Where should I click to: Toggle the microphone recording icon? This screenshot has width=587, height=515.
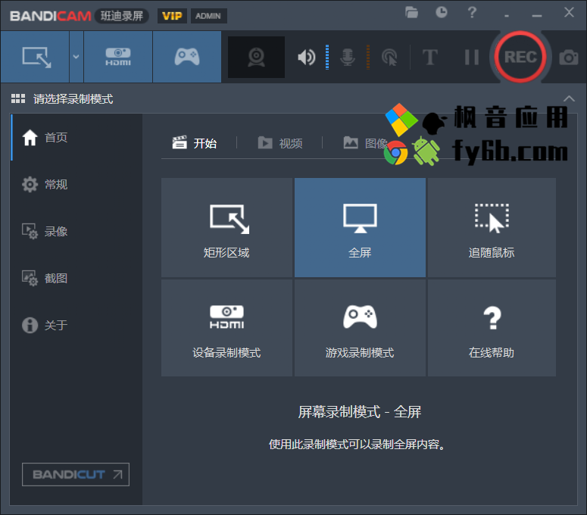point(348,58)
